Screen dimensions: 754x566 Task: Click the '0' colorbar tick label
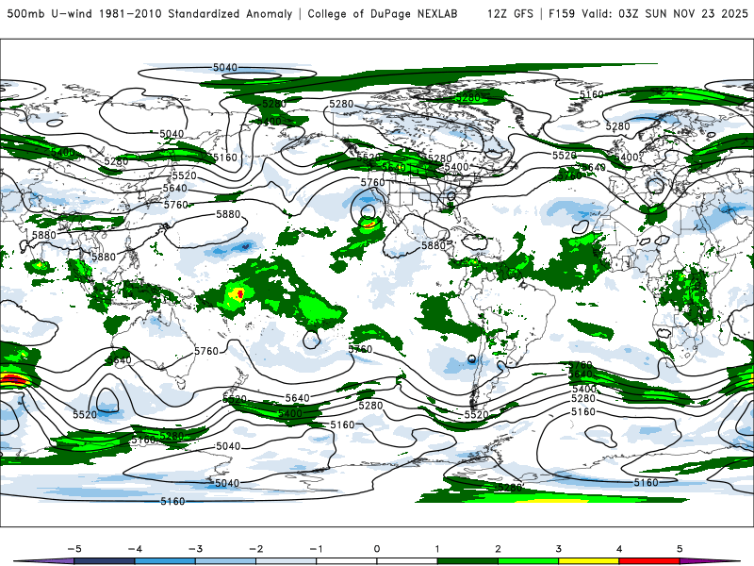point(376,549)
